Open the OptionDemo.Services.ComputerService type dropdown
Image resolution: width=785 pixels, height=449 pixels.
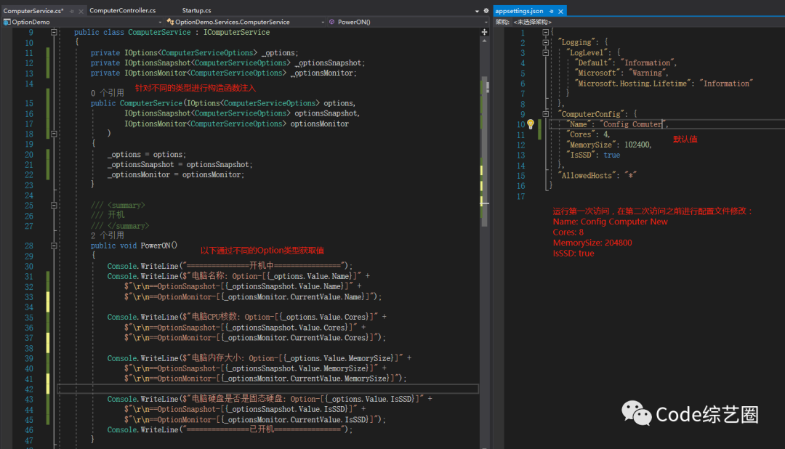tap(246, 22)
